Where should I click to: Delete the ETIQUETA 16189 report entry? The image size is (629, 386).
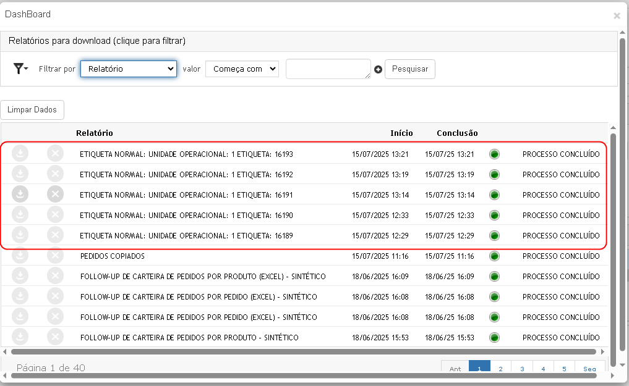pyautogui.click(x=56, y=235)
